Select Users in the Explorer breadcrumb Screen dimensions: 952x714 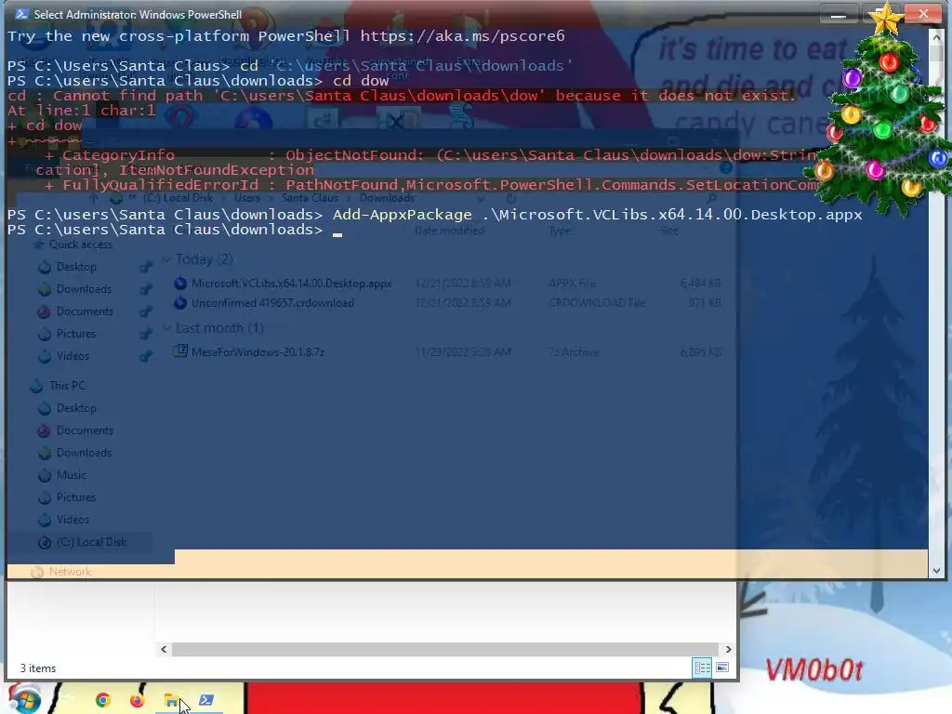tap(247, 198)
